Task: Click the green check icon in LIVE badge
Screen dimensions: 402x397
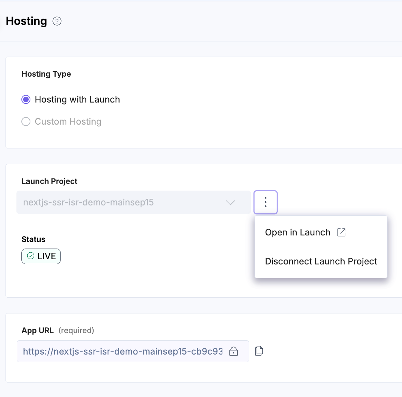Action: coord(31,256)
